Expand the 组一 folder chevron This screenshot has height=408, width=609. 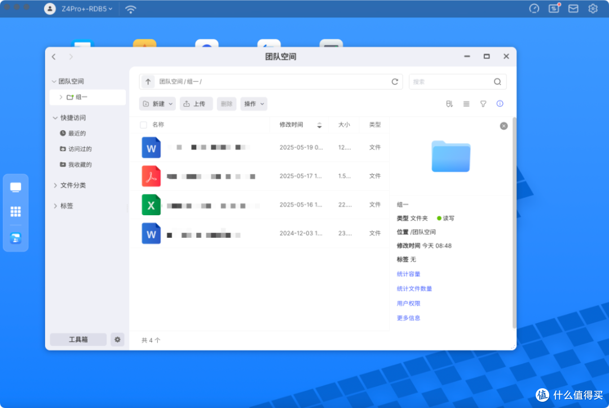tap(61, 97)
